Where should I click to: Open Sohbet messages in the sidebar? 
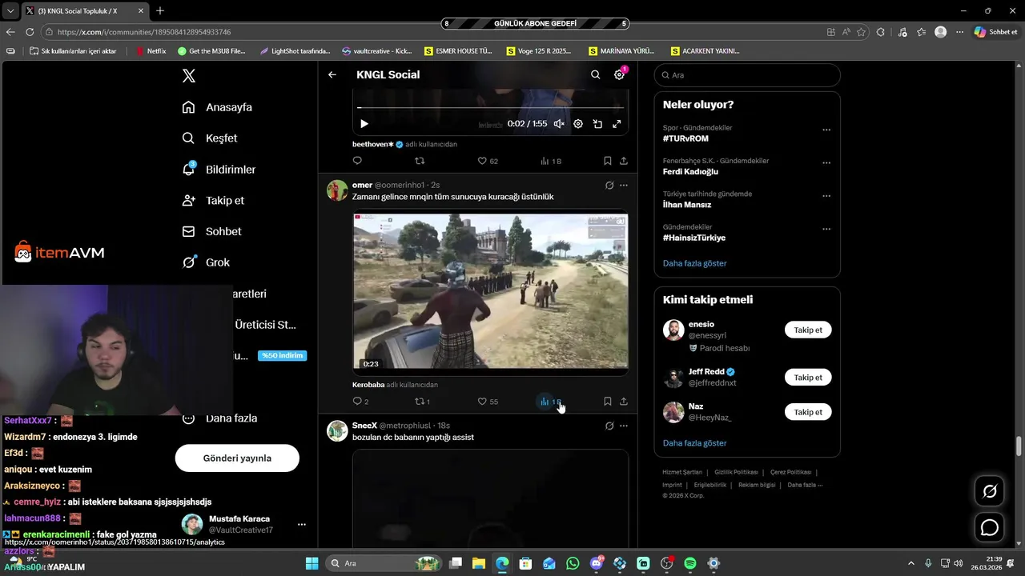point(211,231)
